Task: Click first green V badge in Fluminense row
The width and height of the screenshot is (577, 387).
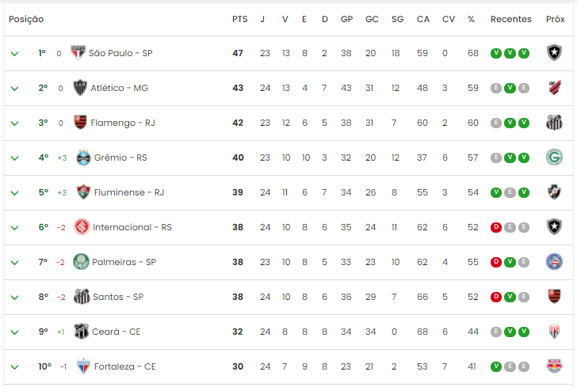Action: coord(496,192)
